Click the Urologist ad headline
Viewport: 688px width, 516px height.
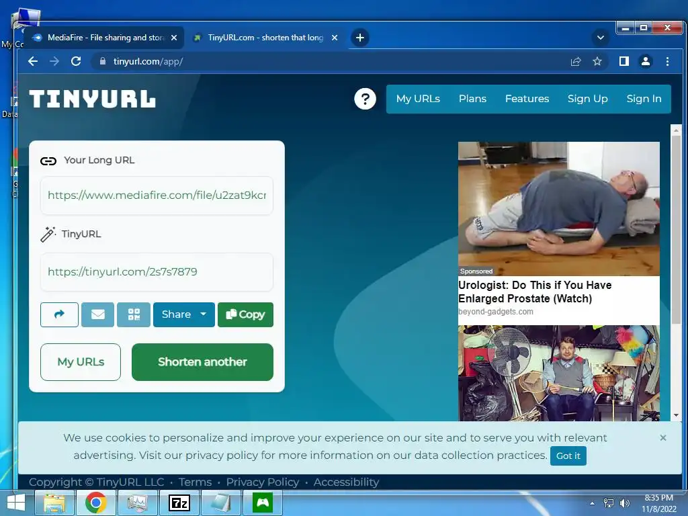click(535, 292)
